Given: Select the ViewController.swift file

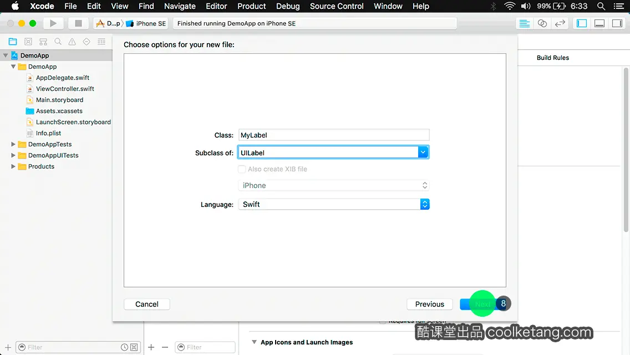Looking at the screenshot, I should tap(65, 89).
